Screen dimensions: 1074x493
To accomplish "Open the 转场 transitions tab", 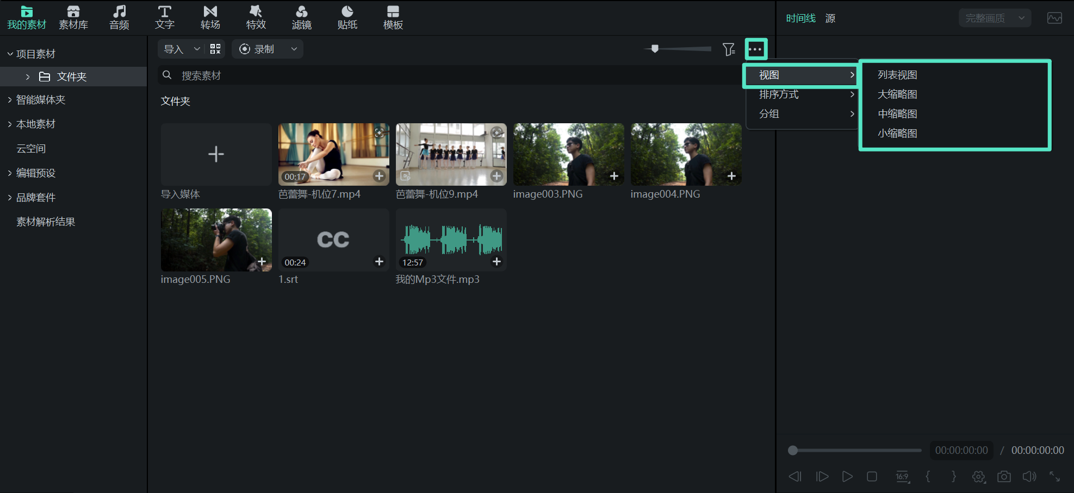I will [x=210, y=18].
